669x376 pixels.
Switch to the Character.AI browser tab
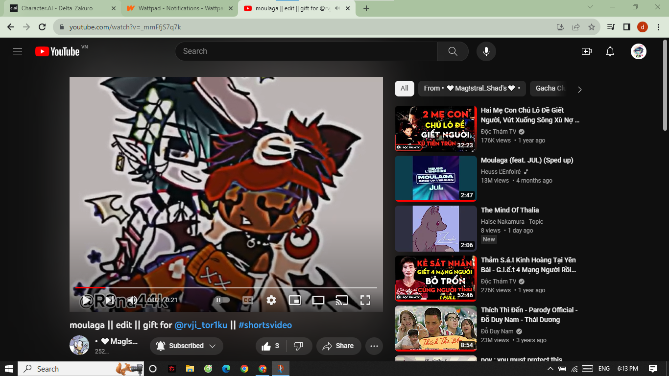point(61,8)
